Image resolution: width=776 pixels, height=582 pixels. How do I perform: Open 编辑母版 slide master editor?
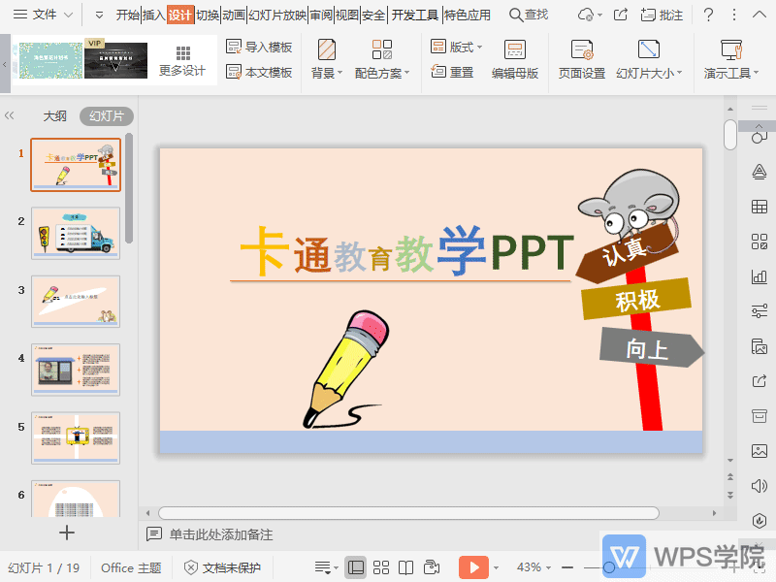(515, 58)
